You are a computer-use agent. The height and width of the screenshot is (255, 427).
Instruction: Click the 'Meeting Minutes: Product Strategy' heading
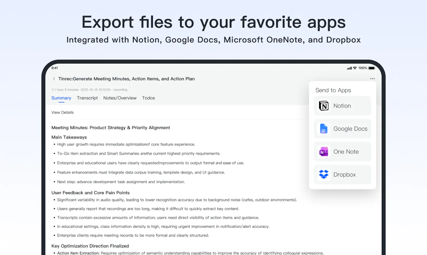[110, 128]
